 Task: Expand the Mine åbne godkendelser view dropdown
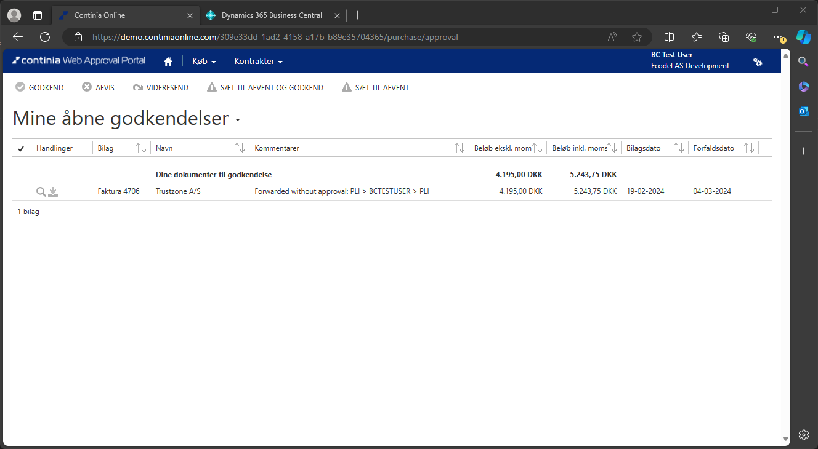pos(238,120)
